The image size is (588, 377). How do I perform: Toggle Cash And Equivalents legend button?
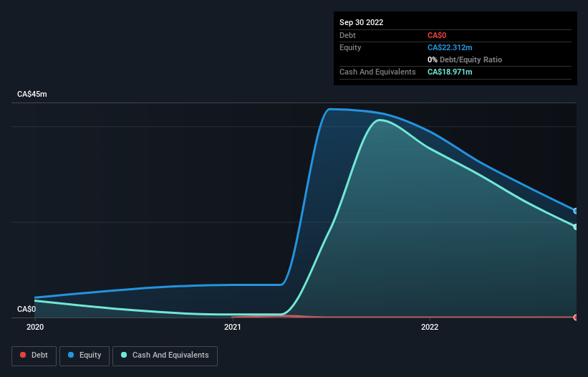click(x=165, y=355)
